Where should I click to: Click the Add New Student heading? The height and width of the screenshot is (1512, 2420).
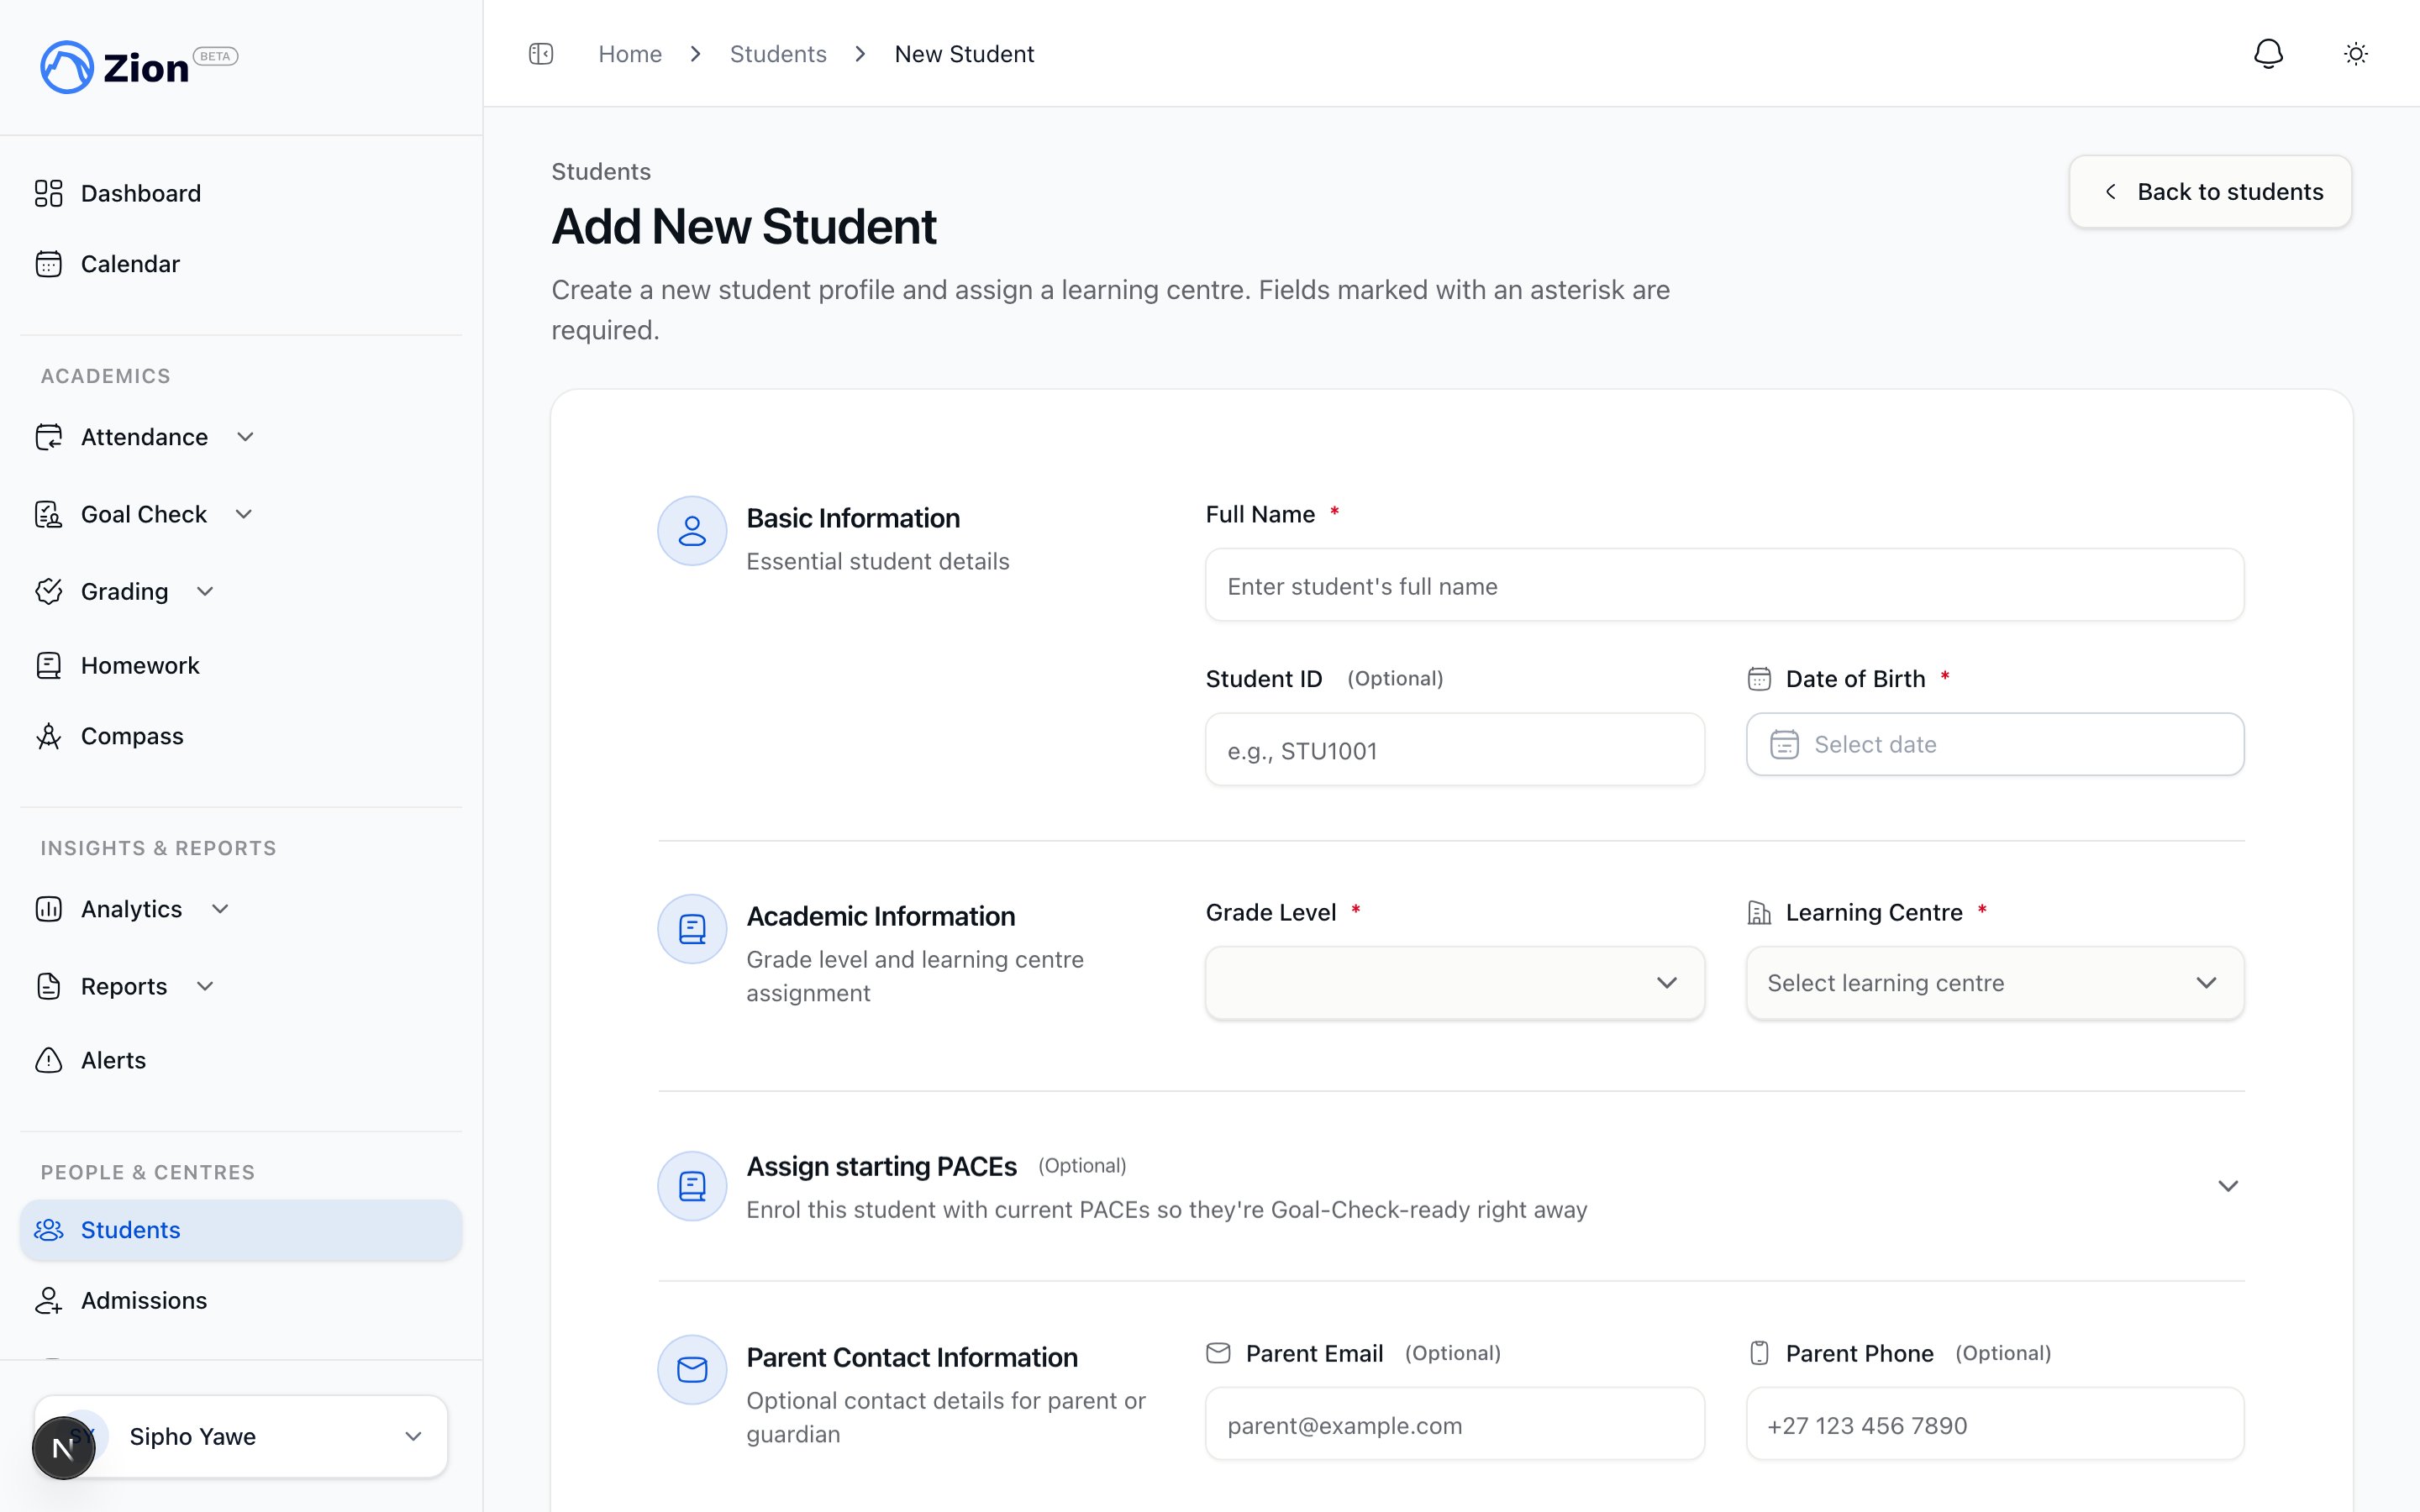click(744, 226)
